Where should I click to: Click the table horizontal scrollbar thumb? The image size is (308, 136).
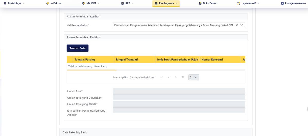(92, 70)
